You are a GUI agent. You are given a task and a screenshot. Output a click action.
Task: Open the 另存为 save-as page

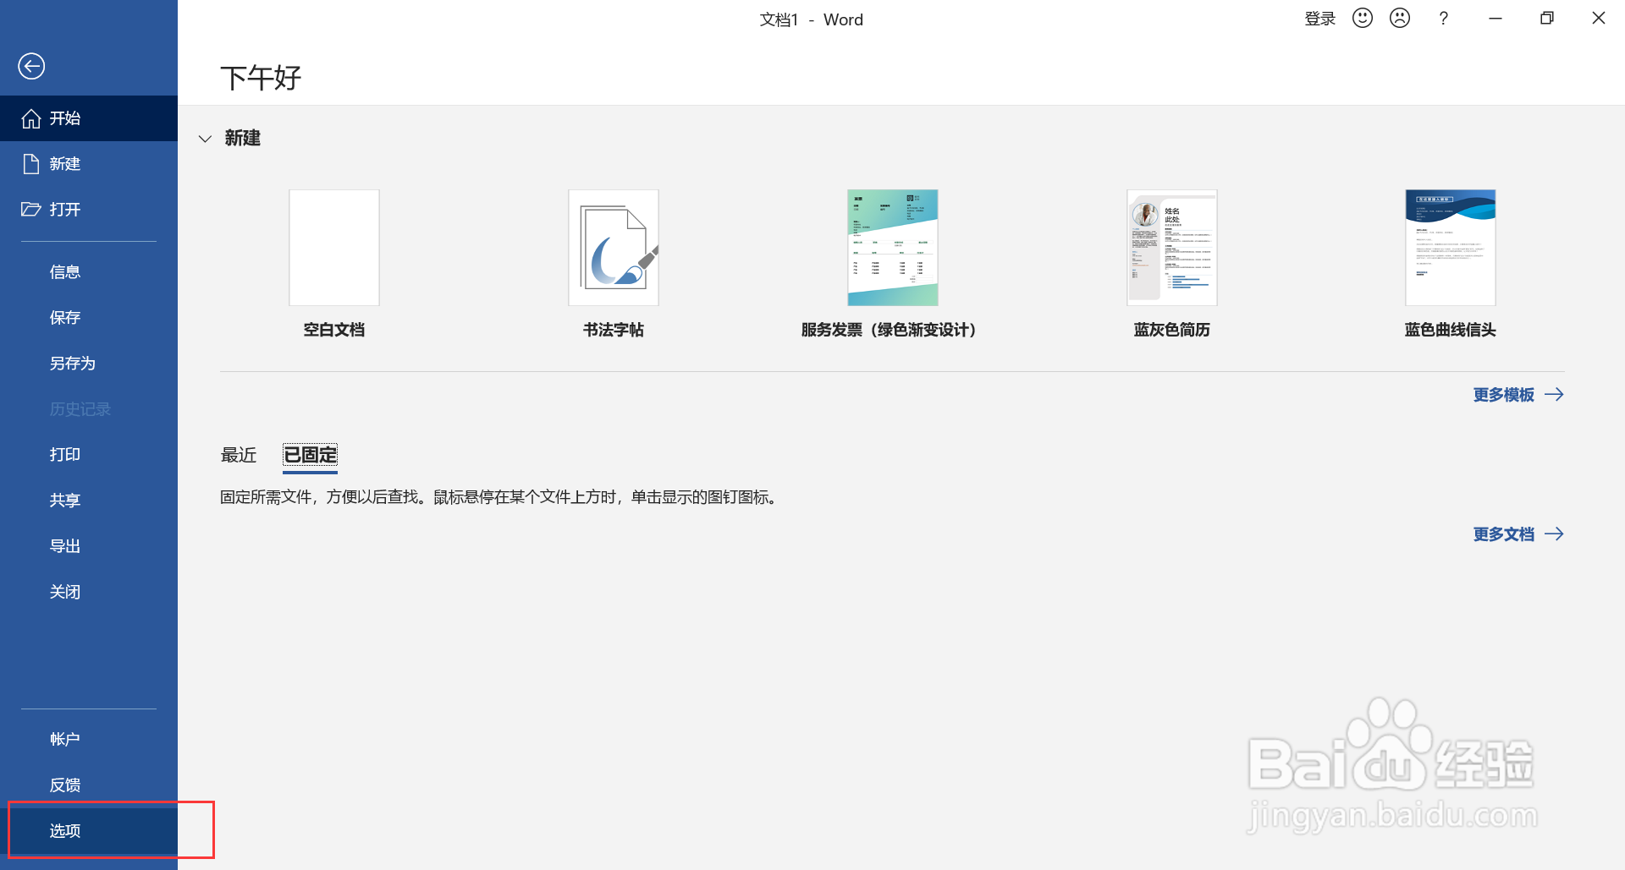(72, 363)
